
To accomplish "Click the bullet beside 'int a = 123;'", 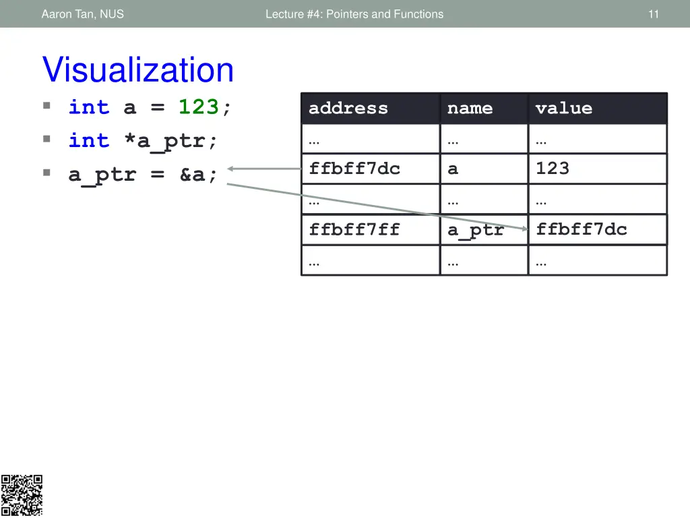I will coord(46,106).
